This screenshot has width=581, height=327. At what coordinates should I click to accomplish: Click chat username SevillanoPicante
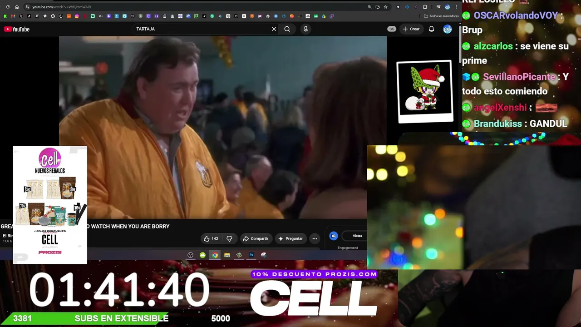[x=519, y=77]
